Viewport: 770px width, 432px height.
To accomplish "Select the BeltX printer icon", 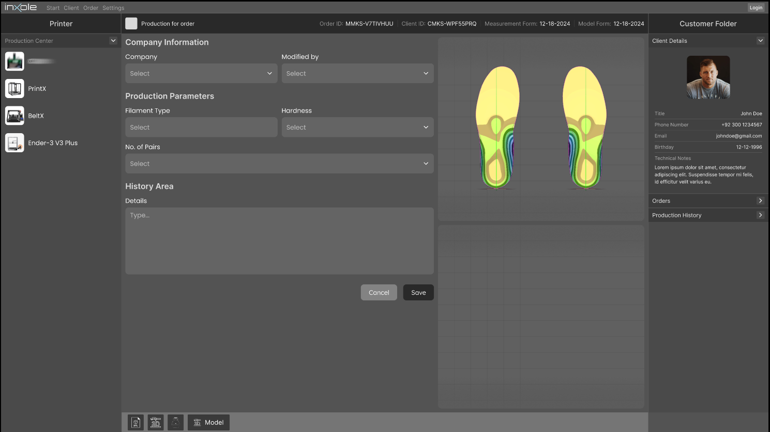I will pyautogui.click(x=14, y=116).
